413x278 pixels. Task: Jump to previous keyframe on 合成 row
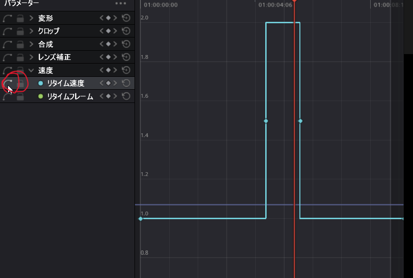click(x=101, y=44)
